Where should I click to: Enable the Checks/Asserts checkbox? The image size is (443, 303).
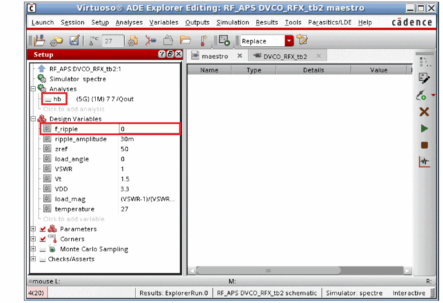43,259
